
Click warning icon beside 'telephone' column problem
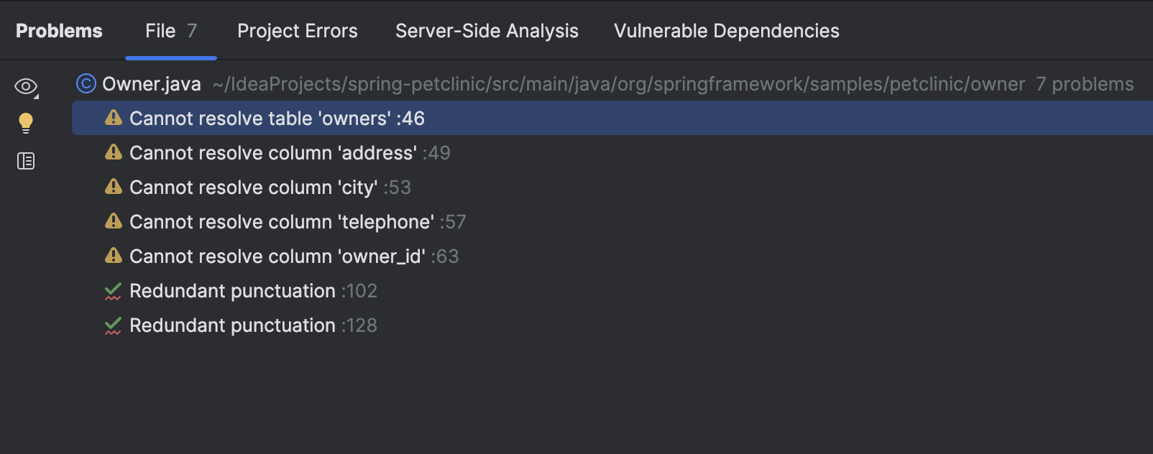click(x=114, y=221)
